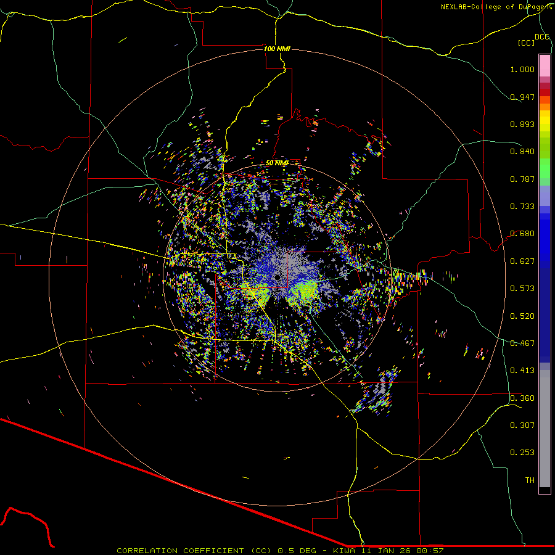555x555 pixels.
Task: Click the TH threshold label
Action: tap(530, 480)
